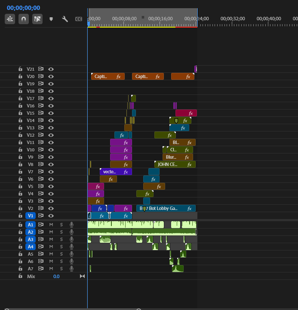Open timeline display settings wrench

pos(65,19)
